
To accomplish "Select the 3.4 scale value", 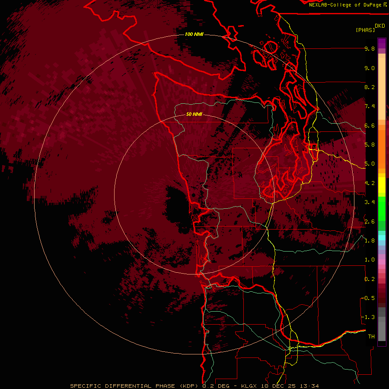I will click(370, 202).
